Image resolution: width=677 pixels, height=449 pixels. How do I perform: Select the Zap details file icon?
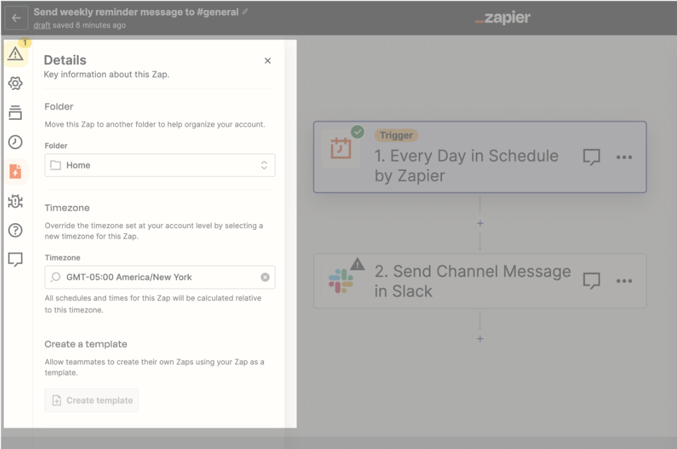(15, 172)
